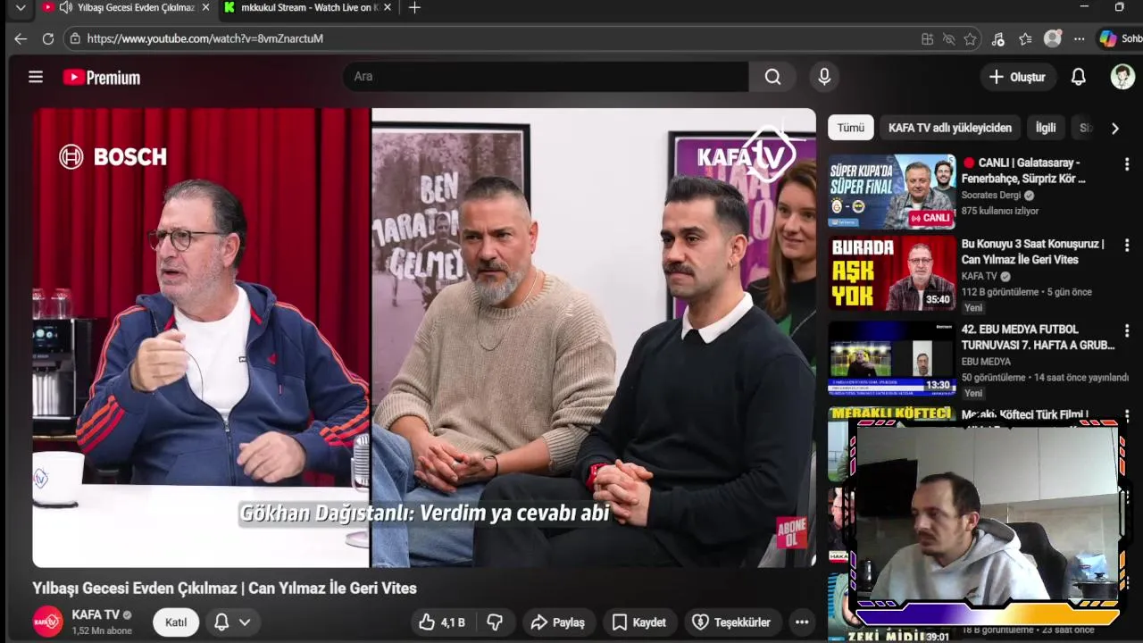Image resolution: width=1143 pixels, height=643 pixels.
Task: Click the Teşekkürler thanks button
Action: 732,622
